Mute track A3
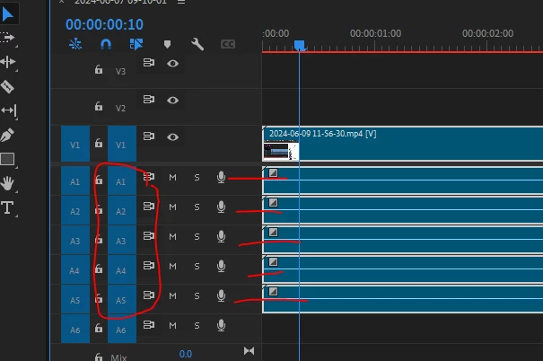This screenshot has width=543, height=361. [173, 236]
